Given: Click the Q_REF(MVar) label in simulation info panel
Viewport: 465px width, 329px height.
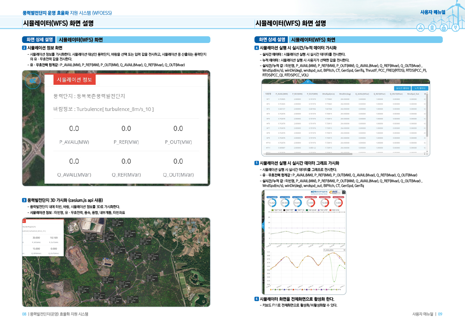Looking at the screenshot, I should click(126, 175).
